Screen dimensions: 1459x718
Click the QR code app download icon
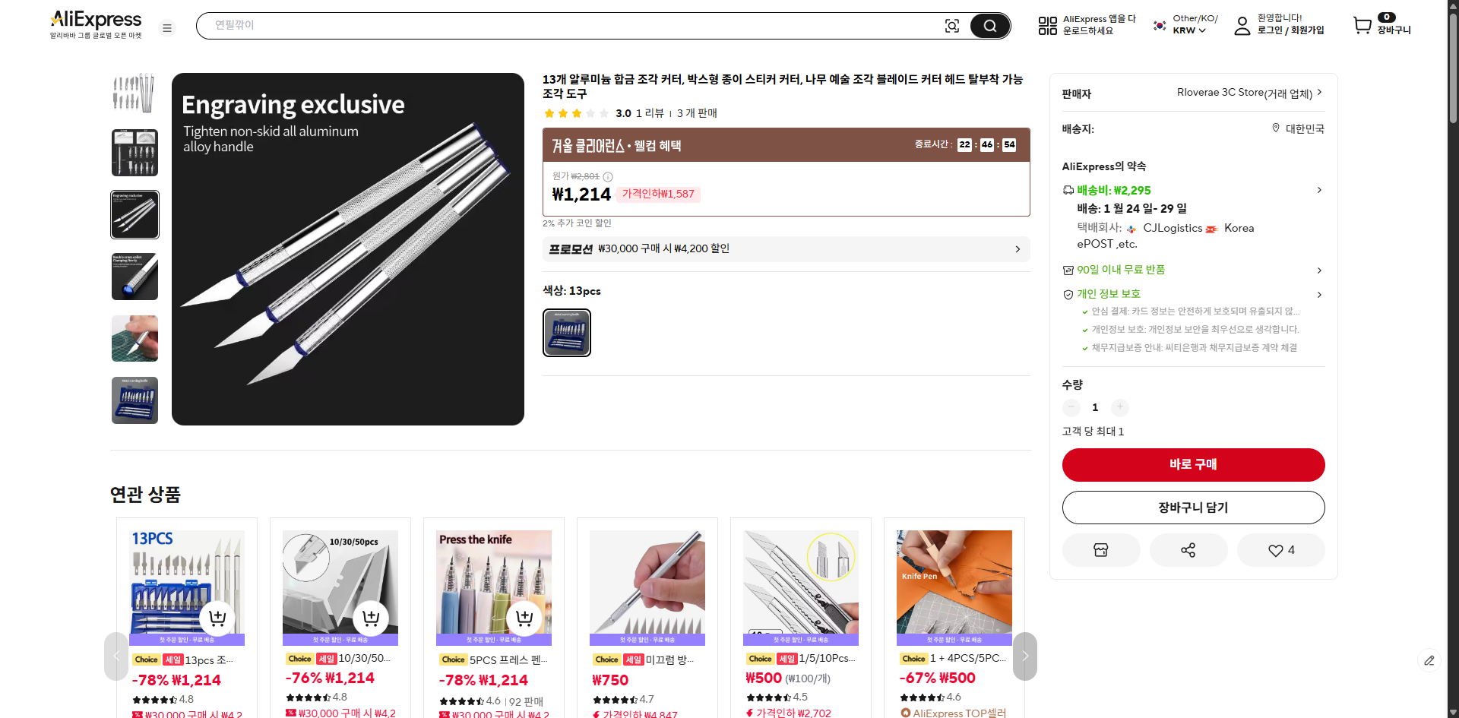click(x=1047, y=26)
